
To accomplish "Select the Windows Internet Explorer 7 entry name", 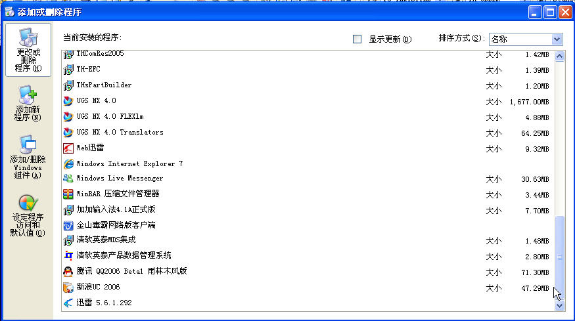I will click(129, 164).
